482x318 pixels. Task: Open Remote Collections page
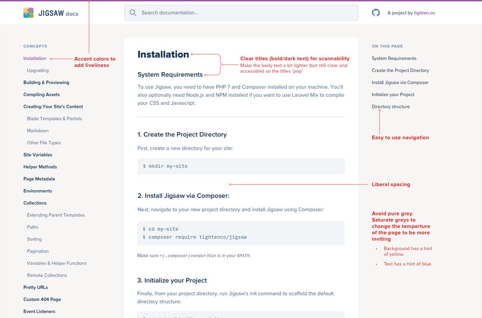[x=47, y=275]
